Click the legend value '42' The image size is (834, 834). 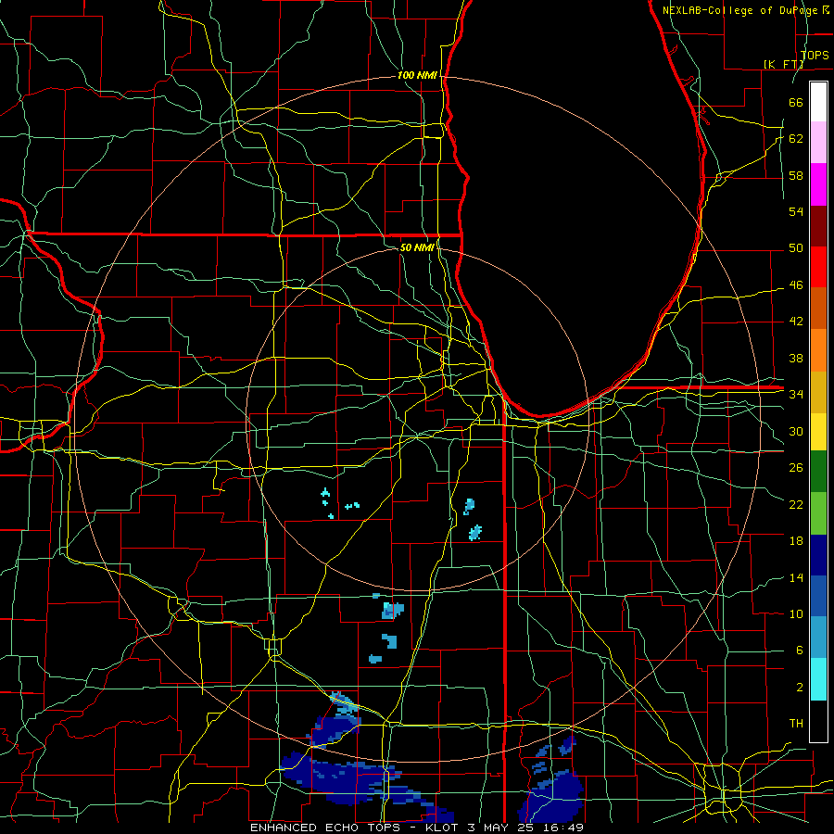coord(796,322)
